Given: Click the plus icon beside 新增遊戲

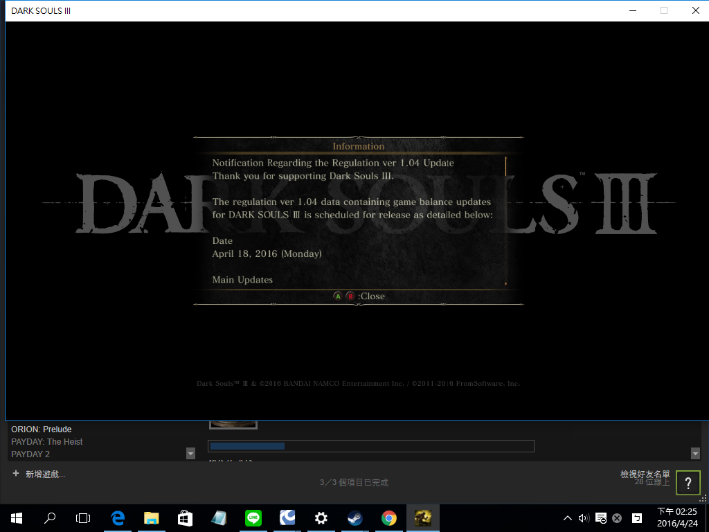Looking at the screenshot, I should pos(16,473).
